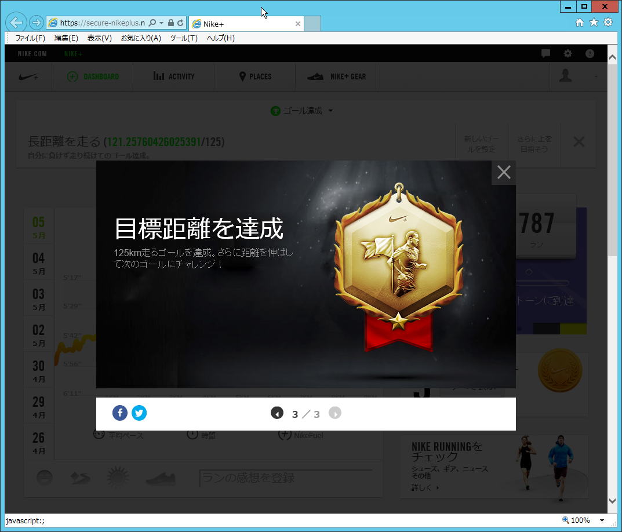622x532 pixels.
Task: Select the 05 5月 run date
Action: [38, 227]
